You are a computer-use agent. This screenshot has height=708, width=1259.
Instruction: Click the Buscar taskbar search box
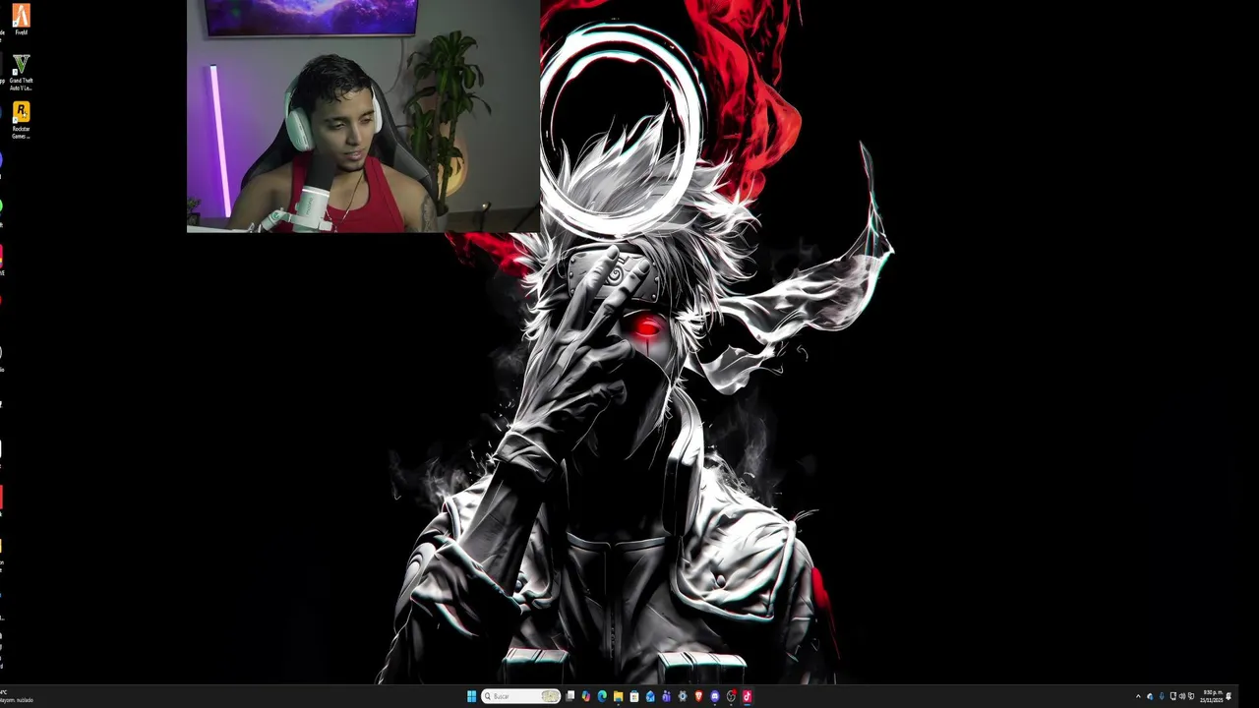click(x=520, y=696)
